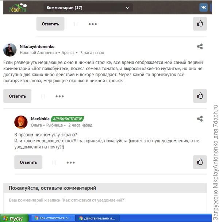
Task: Open NikolayAntonenko's avatar picture
Action: pyautogui.click(x=10, y=50)
